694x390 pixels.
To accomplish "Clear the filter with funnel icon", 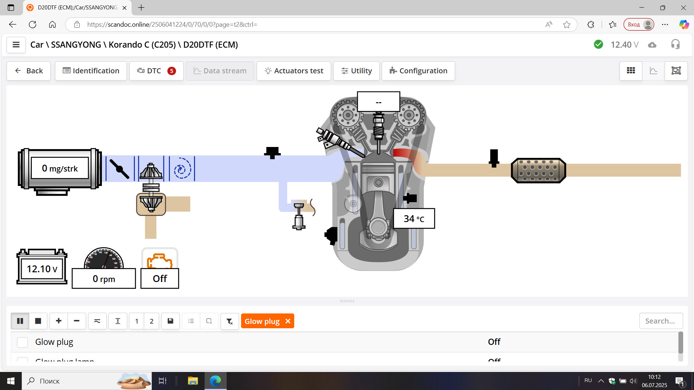I will point(230,321).
